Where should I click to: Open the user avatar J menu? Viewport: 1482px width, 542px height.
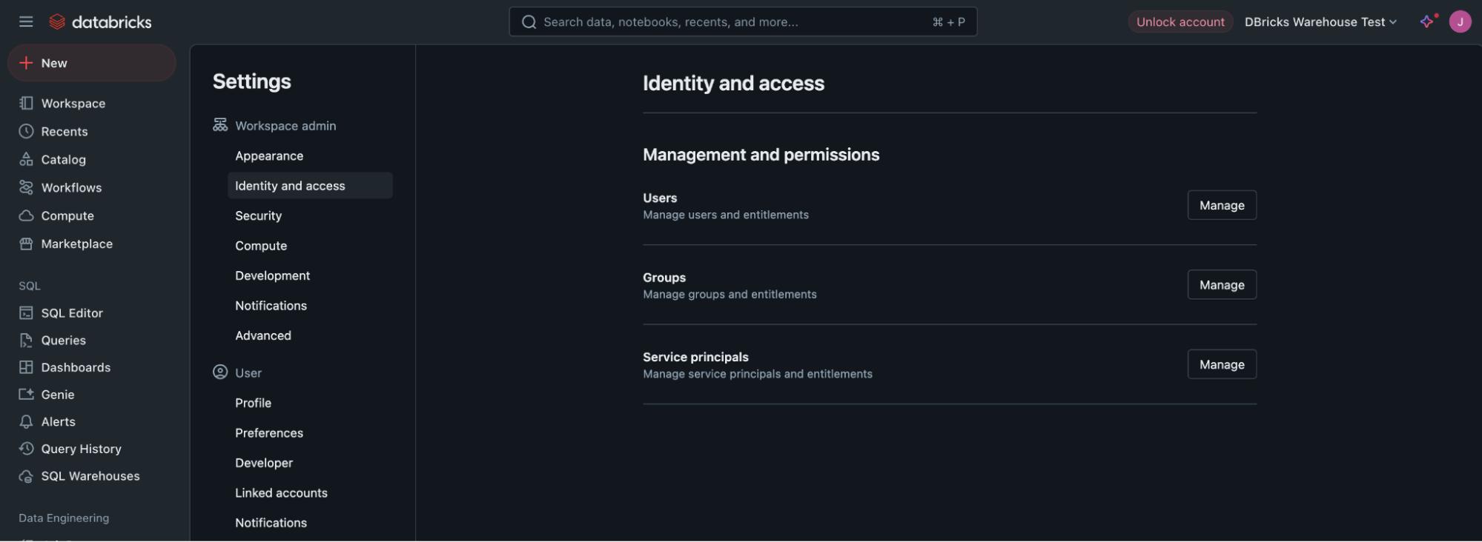pyautogui.click(x=1460, y=21)
